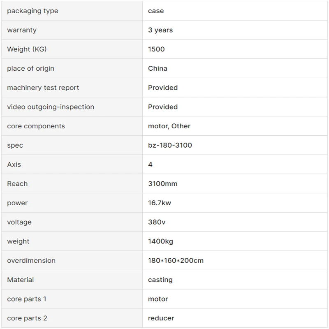Select the machinery test report label
The image size is (329, 329).
[43, 88]
